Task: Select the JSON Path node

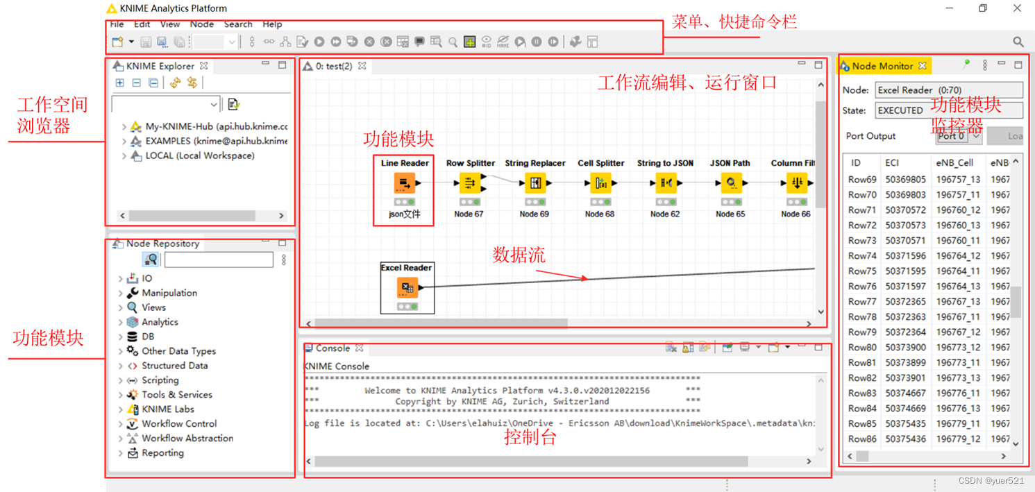Action: tap(731, 183)
